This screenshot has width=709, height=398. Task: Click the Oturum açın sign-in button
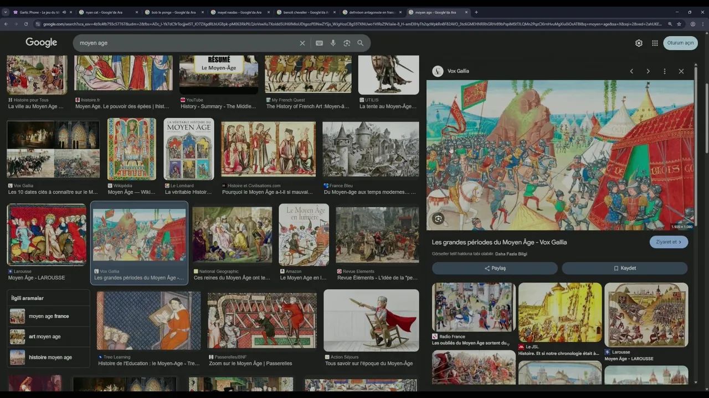[x=680, y=43]
